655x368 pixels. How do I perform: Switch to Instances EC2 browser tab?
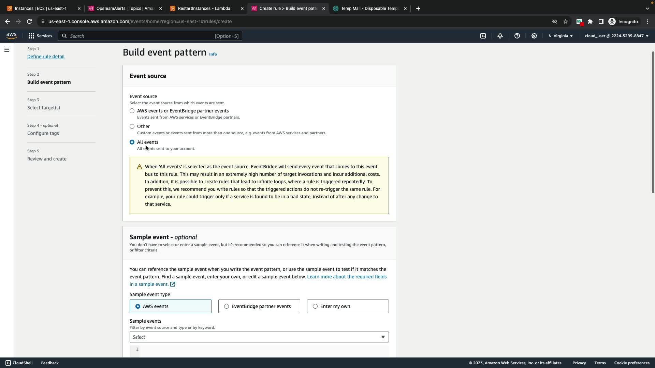pyautogui.click(x=41, y=9)
